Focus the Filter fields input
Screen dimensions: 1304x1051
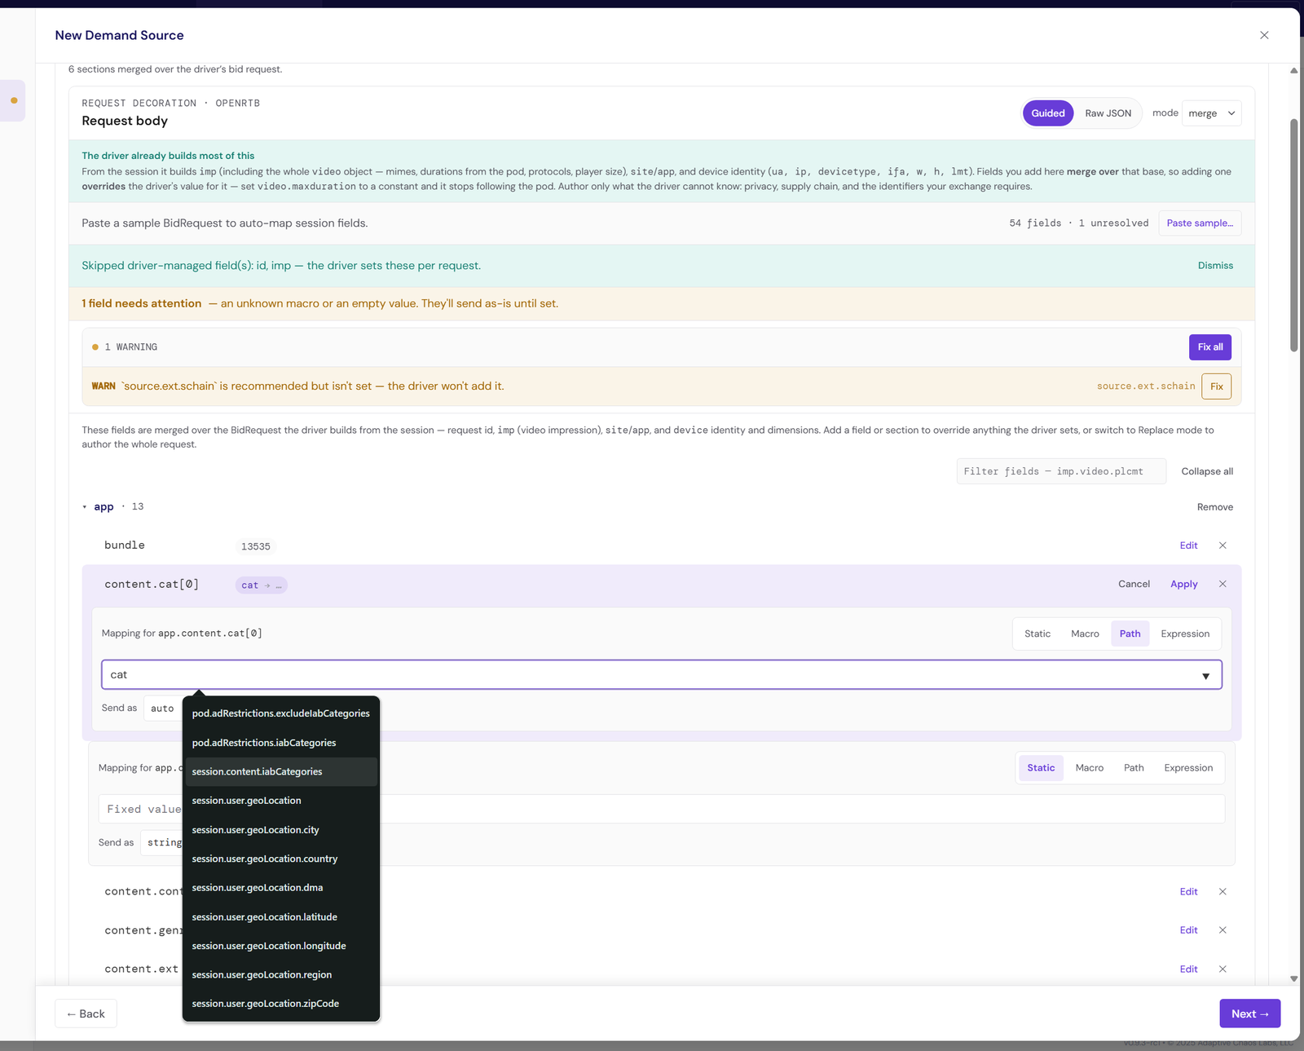1060,471
